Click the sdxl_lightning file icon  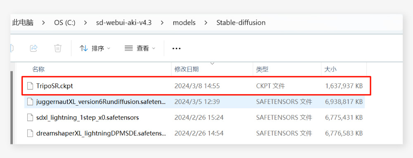point(30,117)
